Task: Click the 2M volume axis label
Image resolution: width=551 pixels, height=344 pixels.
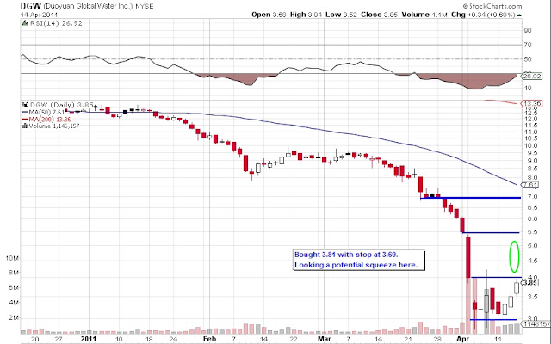Action: point(14,318)
